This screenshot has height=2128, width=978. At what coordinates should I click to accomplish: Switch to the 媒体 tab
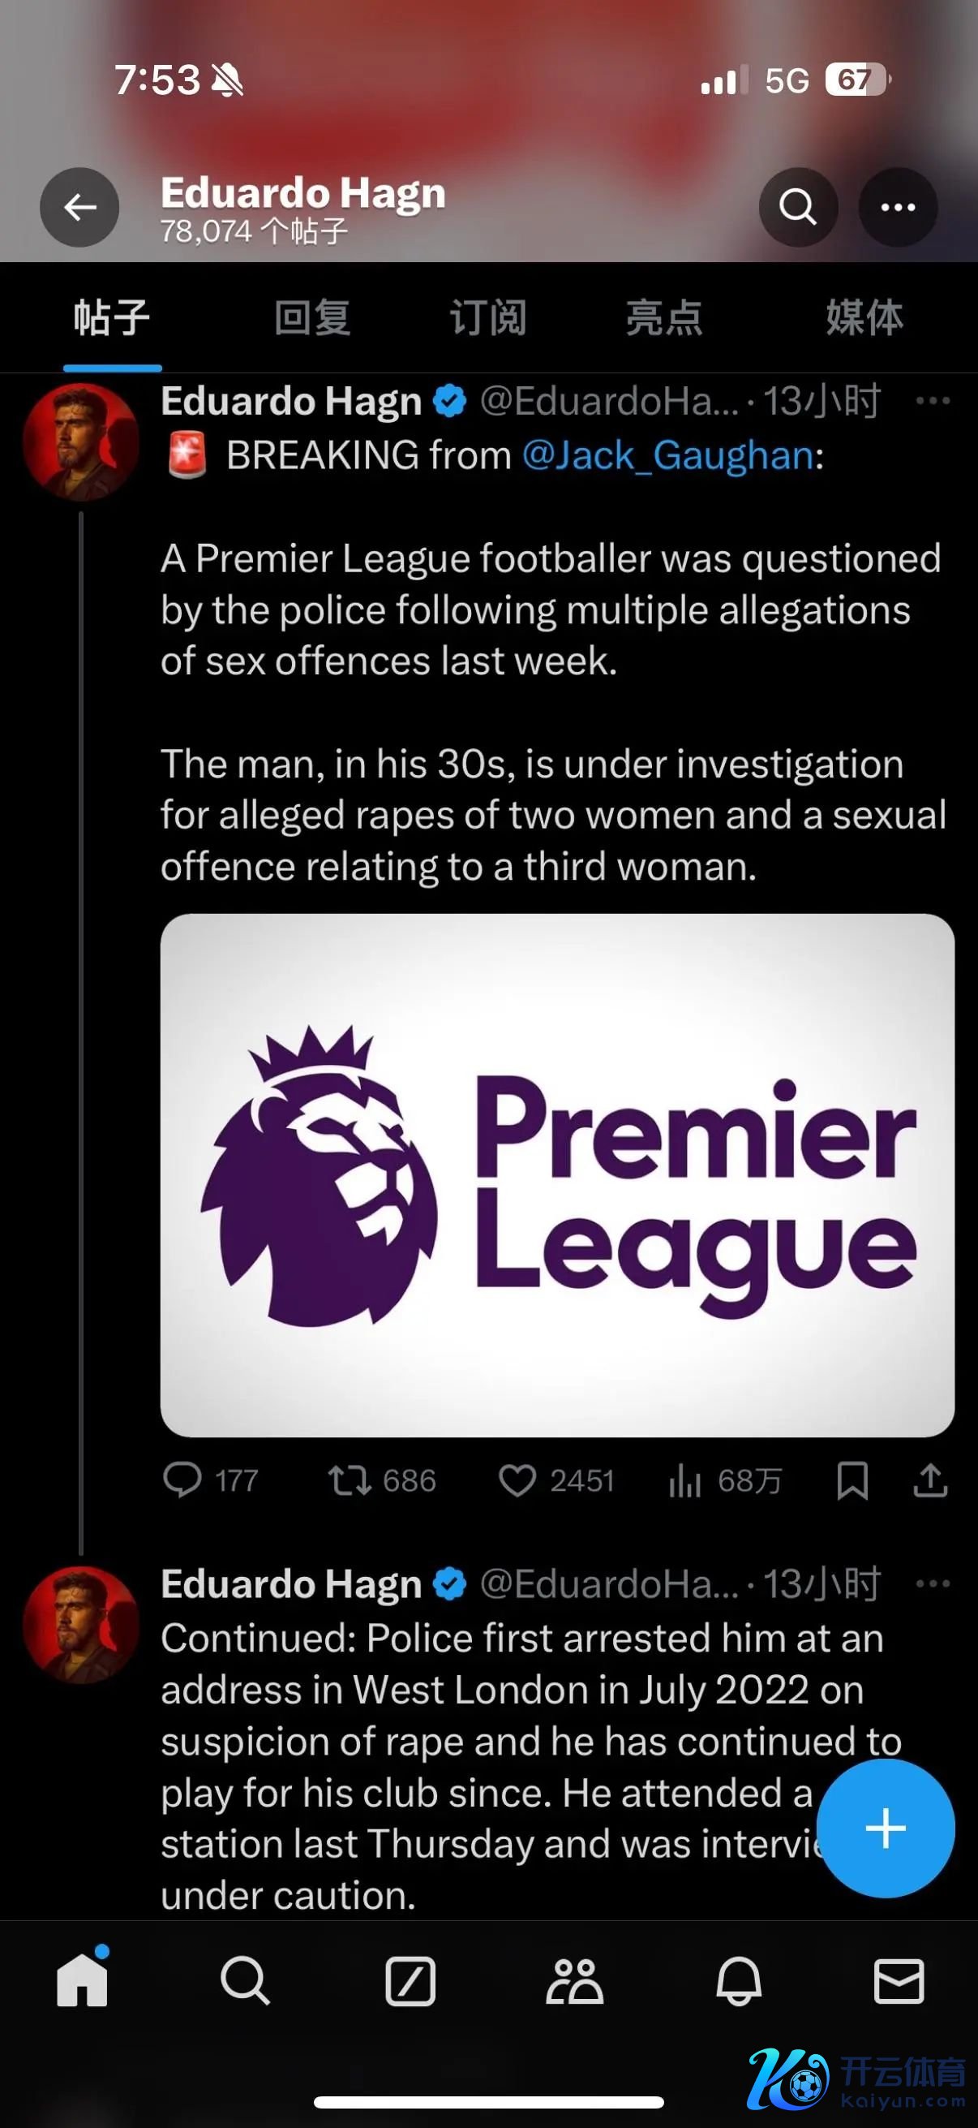(864, 318)
